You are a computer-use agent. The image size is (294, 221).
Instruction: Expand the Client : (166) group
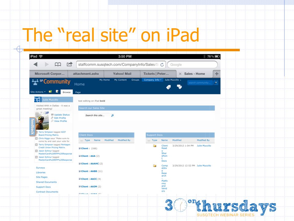pyautogui.click(x=80, y=148)
